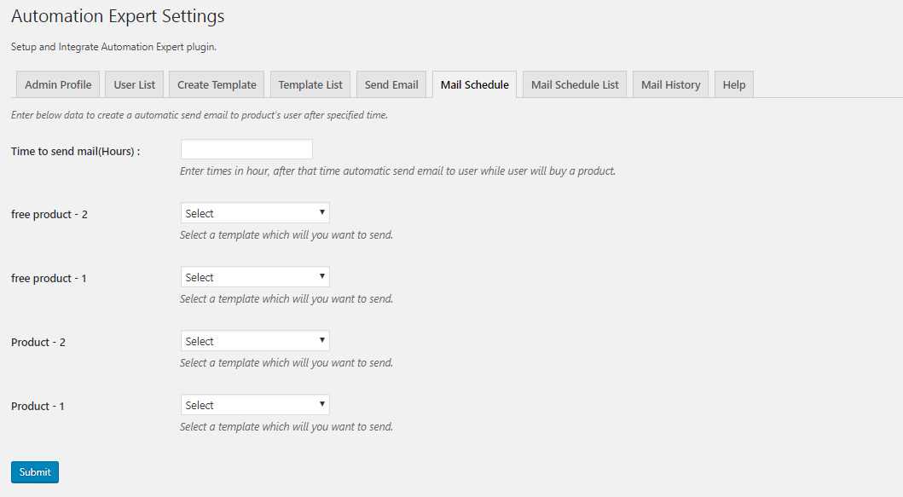The height and width of the screenshot is (497, 903).
Task: Open the Template List tab
Action: 310,84
